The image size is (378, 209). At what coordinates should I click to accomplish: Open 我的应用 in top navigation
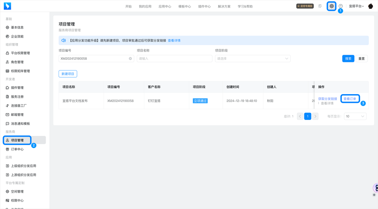coord(145,7)
